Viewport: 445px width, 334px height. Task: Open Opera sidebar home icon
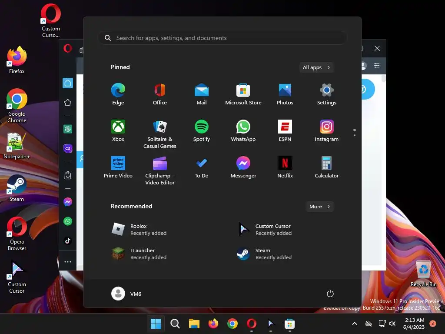68,83
